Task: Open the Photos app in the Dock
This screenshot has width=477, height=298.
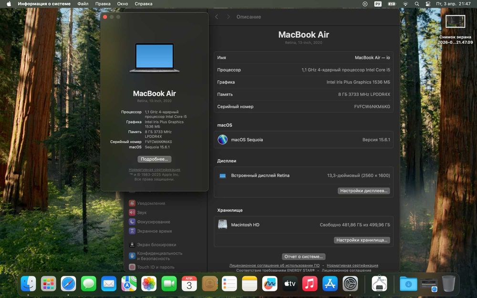Action: [x=149, y=284]
